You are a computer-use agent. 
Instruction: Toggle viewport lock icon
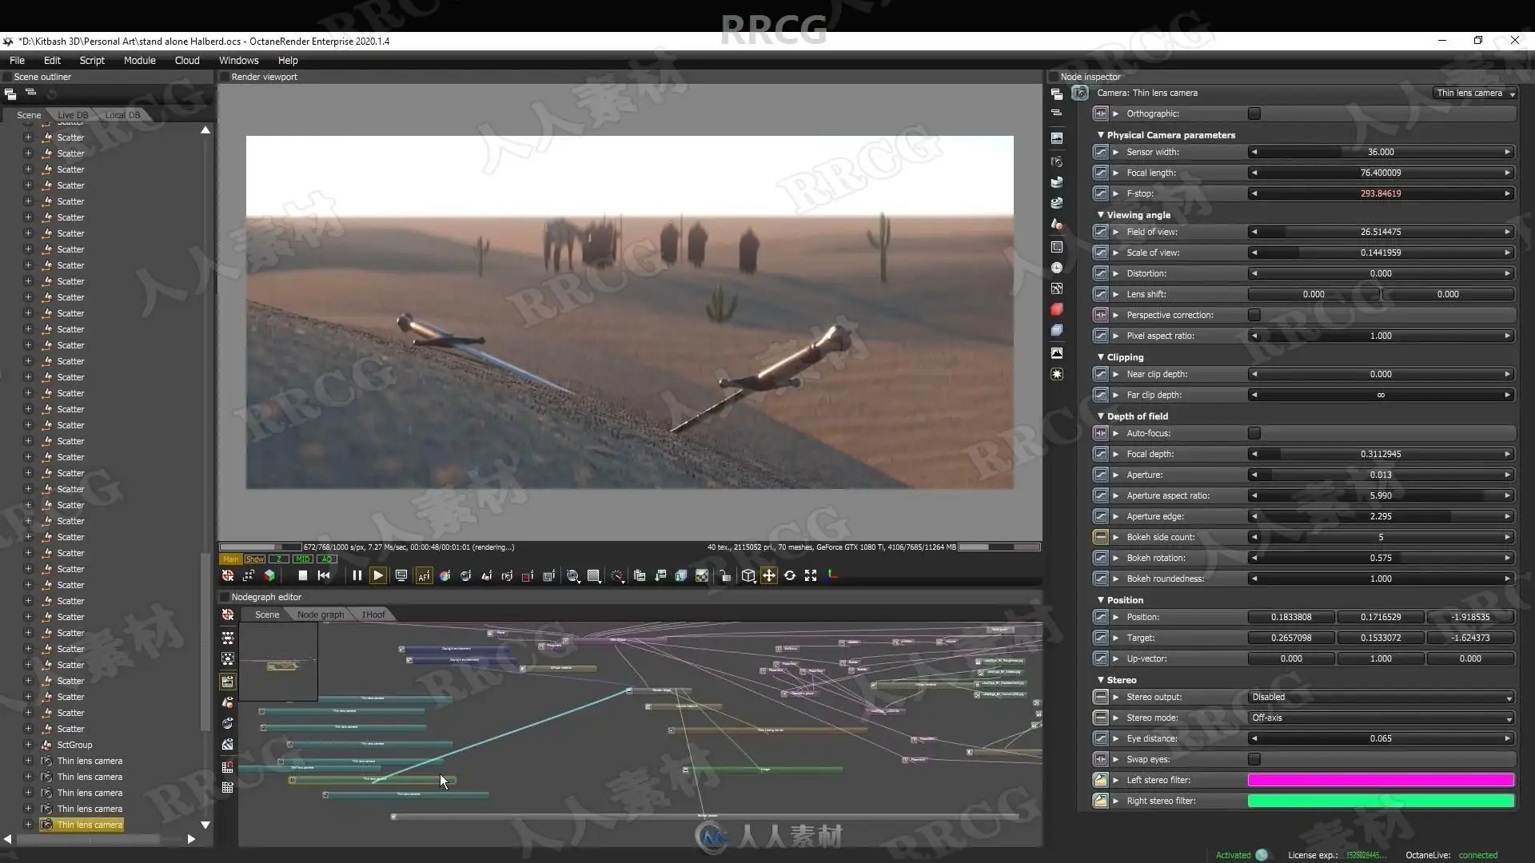724,575
